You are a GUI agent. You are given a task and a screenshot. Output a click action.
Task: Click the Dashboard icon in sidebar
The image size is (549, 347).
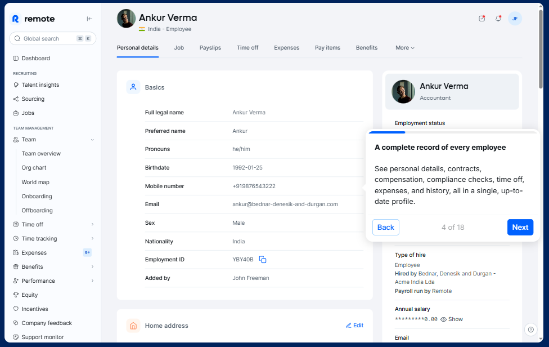(x=16, y=59)
